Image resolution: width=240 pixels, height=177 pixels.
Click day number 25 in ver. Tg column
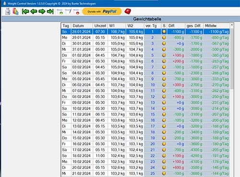point(153,173)
